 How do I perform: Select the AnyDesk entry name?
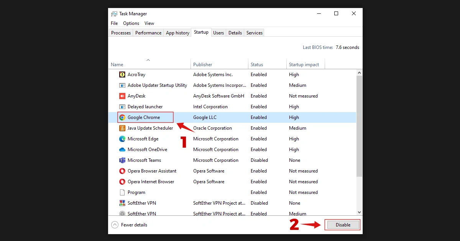pyautogui.click(x=136, y=96)
